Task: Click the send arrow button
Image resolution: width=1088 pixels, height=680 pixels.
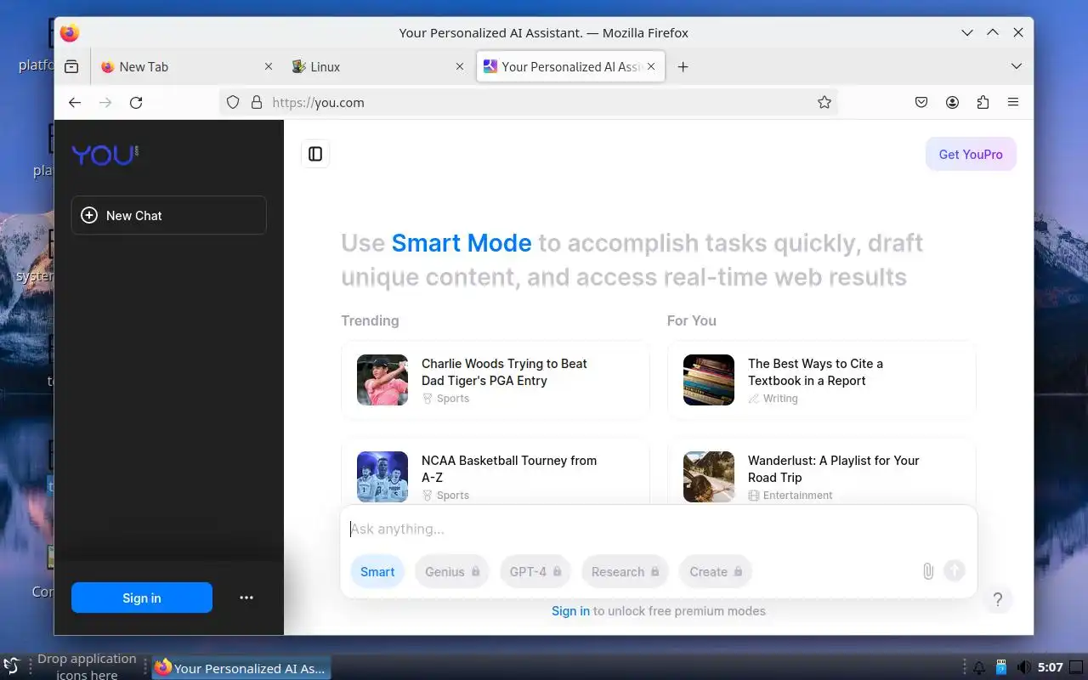Action: pos(955,571)
